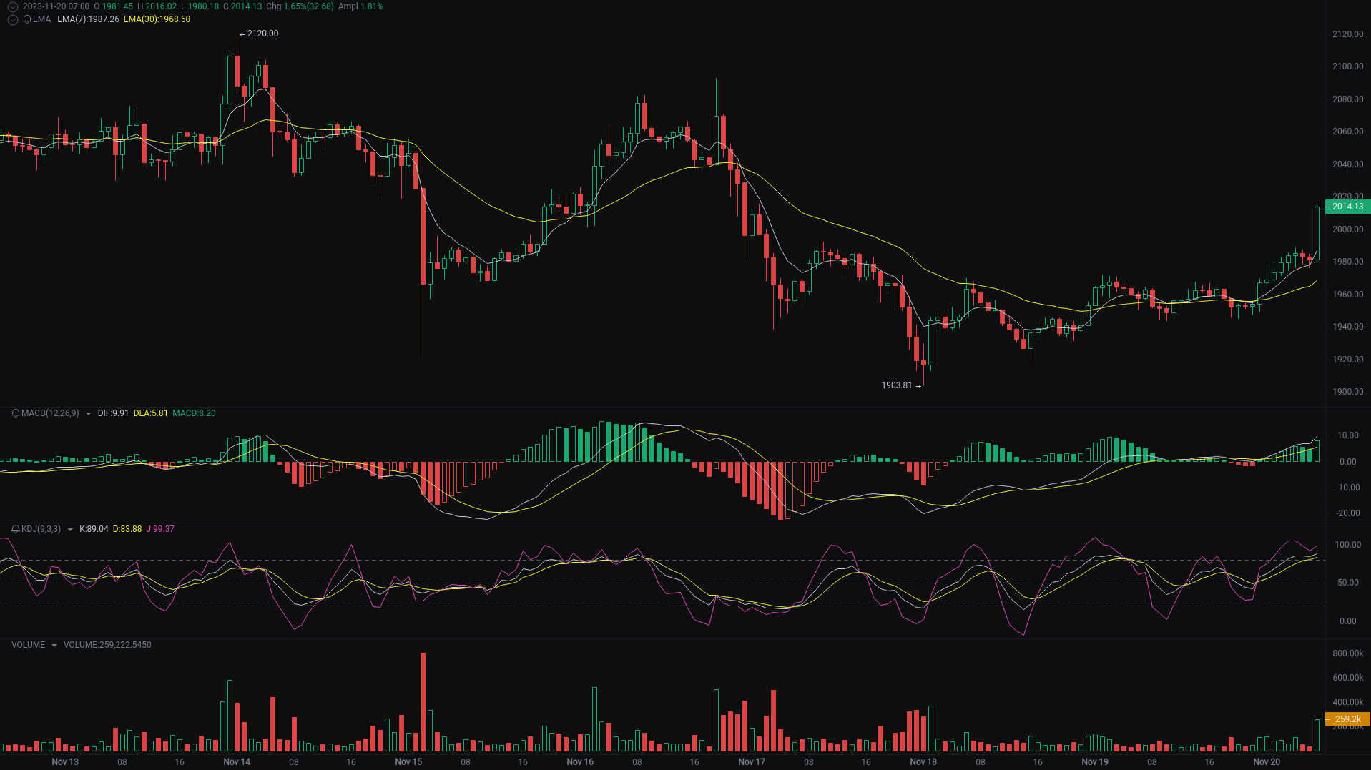Click the 2100.00 price axis label

point(1347,66)
